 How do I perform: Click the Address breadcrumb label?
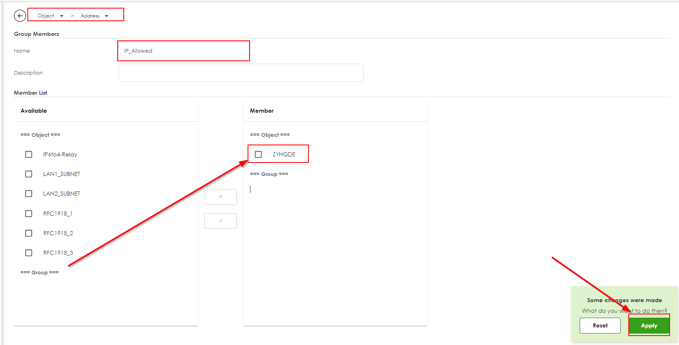tap(90, 16)
